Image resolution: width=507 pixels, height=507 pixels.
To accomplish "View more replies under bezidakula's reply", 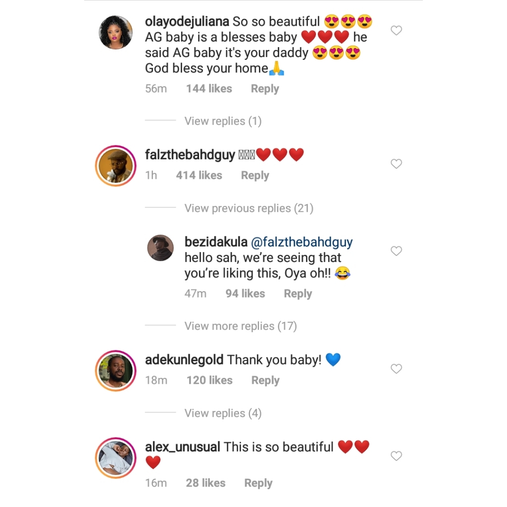I will [x=241, y=326].
